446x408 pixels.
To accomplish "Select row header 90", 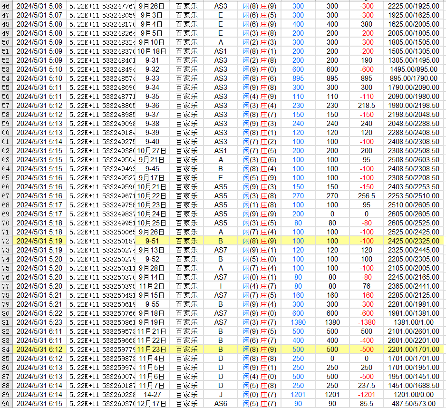I will [x=5, y=404].
